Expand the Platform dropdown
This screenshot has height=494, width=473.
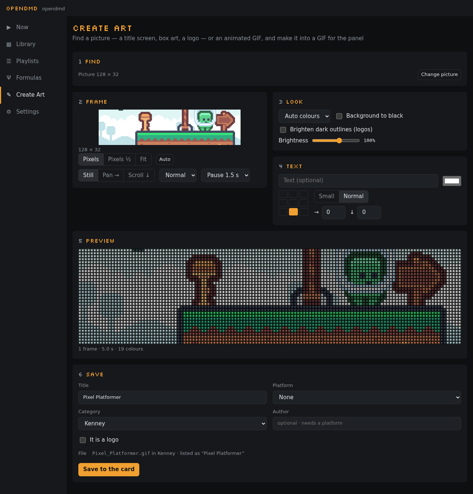(x=367, y=397)
